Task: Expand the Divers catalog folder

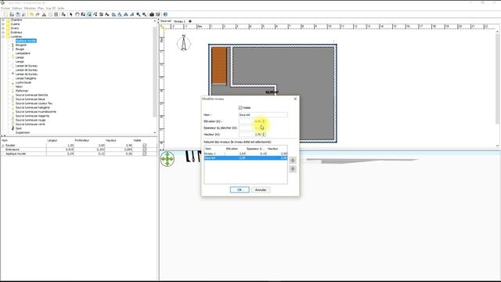Action: [3, 28]
